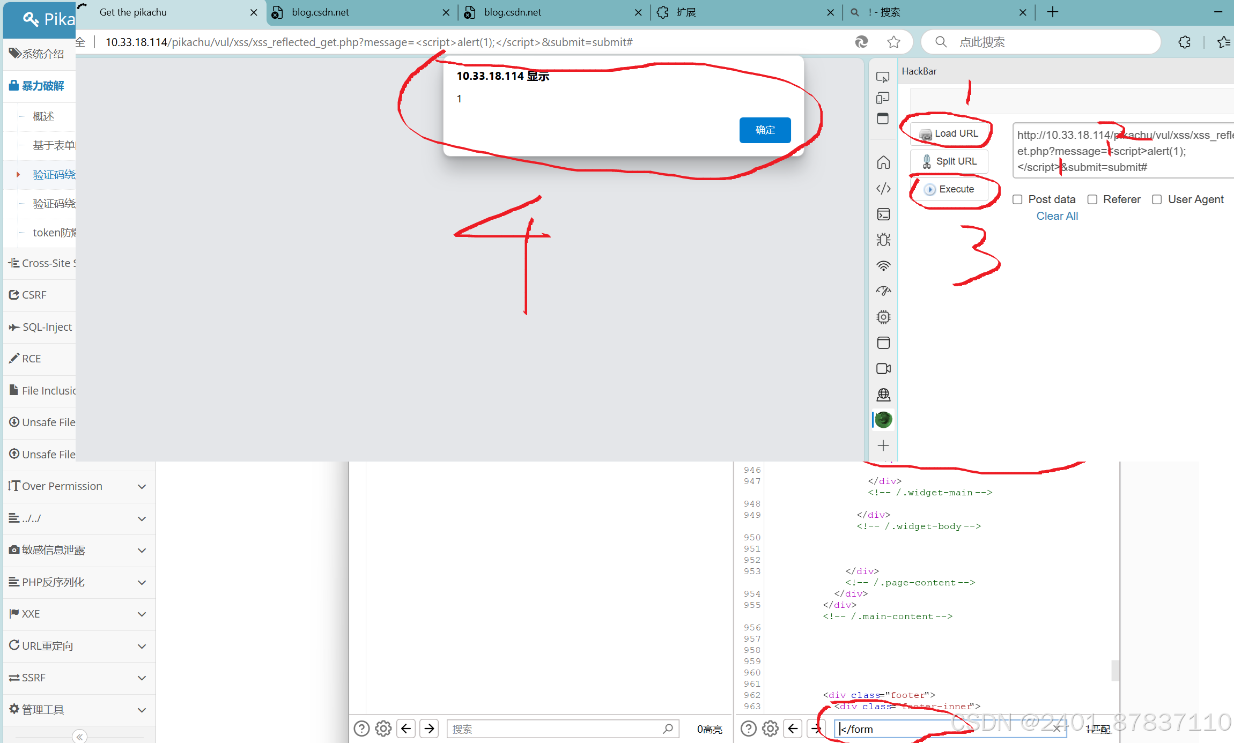Viewport: 1234px width, 743px height.
Task: Click help icon beside </form search box
Action: 748,729
